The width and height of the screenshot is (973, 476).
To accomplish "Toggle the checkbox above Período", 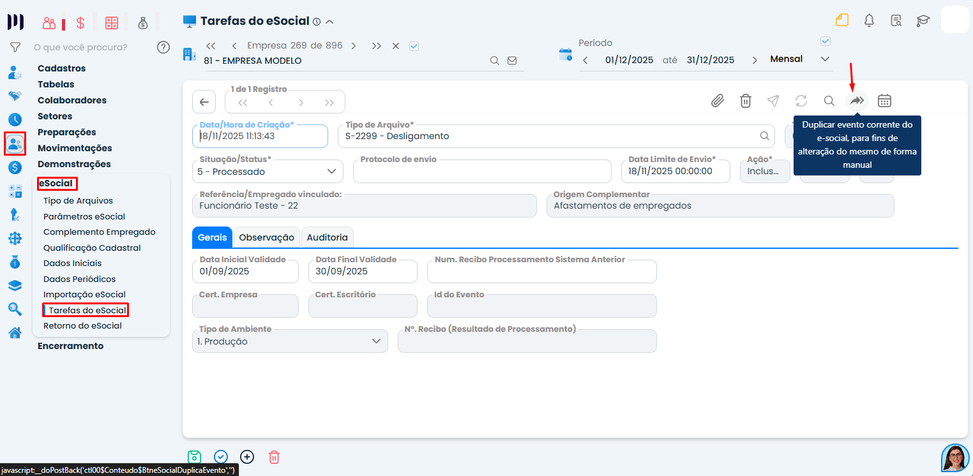I will coord(826,41).
